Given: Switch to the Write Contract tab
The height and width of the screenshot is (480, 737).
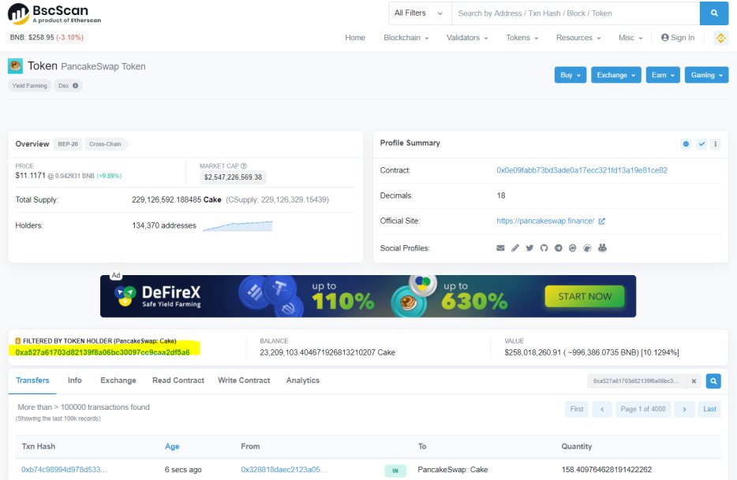Looking at the screenshot, I should pos(244,381).
